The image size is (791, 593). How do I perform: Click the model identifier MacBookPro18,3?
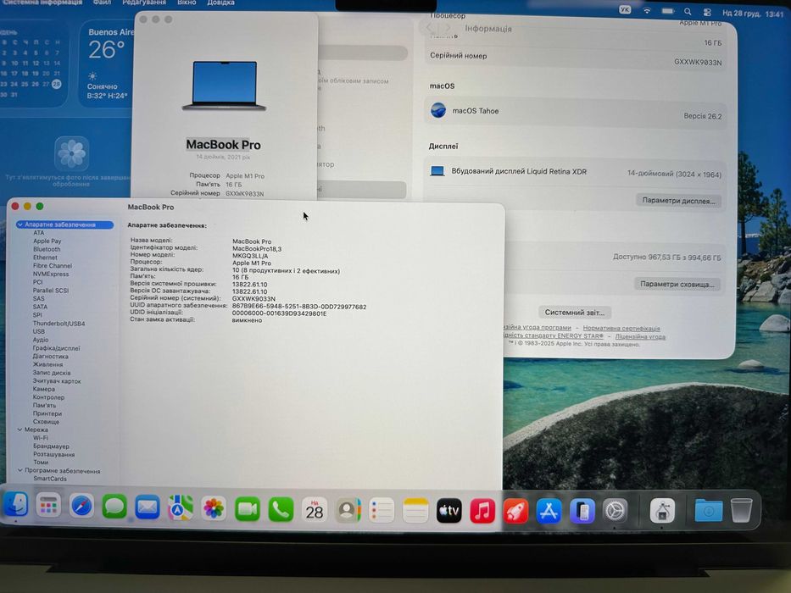click(x=257, y=248)
